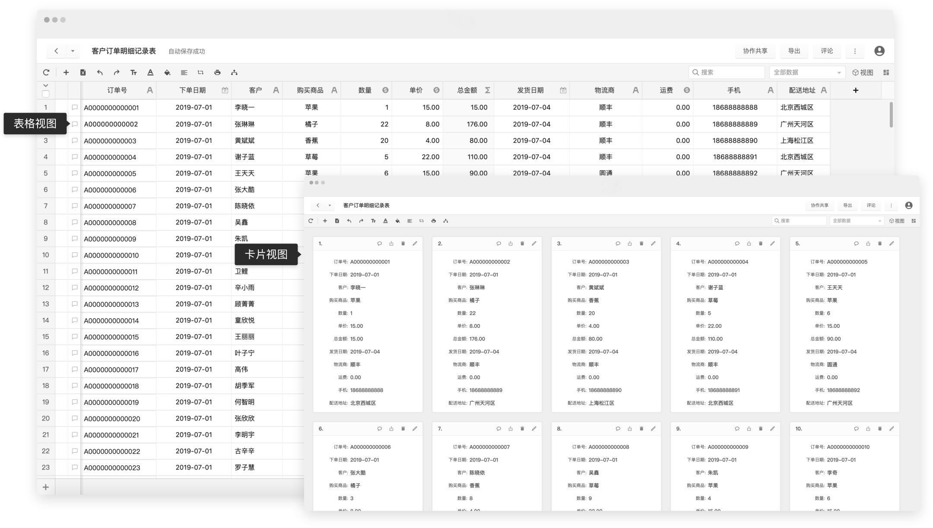Open more options menu in table view header

(x=855, y=51)
